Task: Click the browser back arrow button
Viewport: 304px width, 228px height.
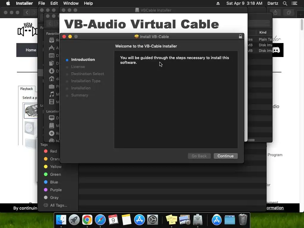Action: point(27,12)
